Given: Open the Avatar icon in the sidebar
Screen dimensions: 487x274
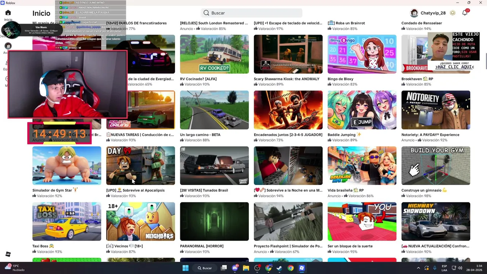Looking at the screenshot, I should pos(8,46).
